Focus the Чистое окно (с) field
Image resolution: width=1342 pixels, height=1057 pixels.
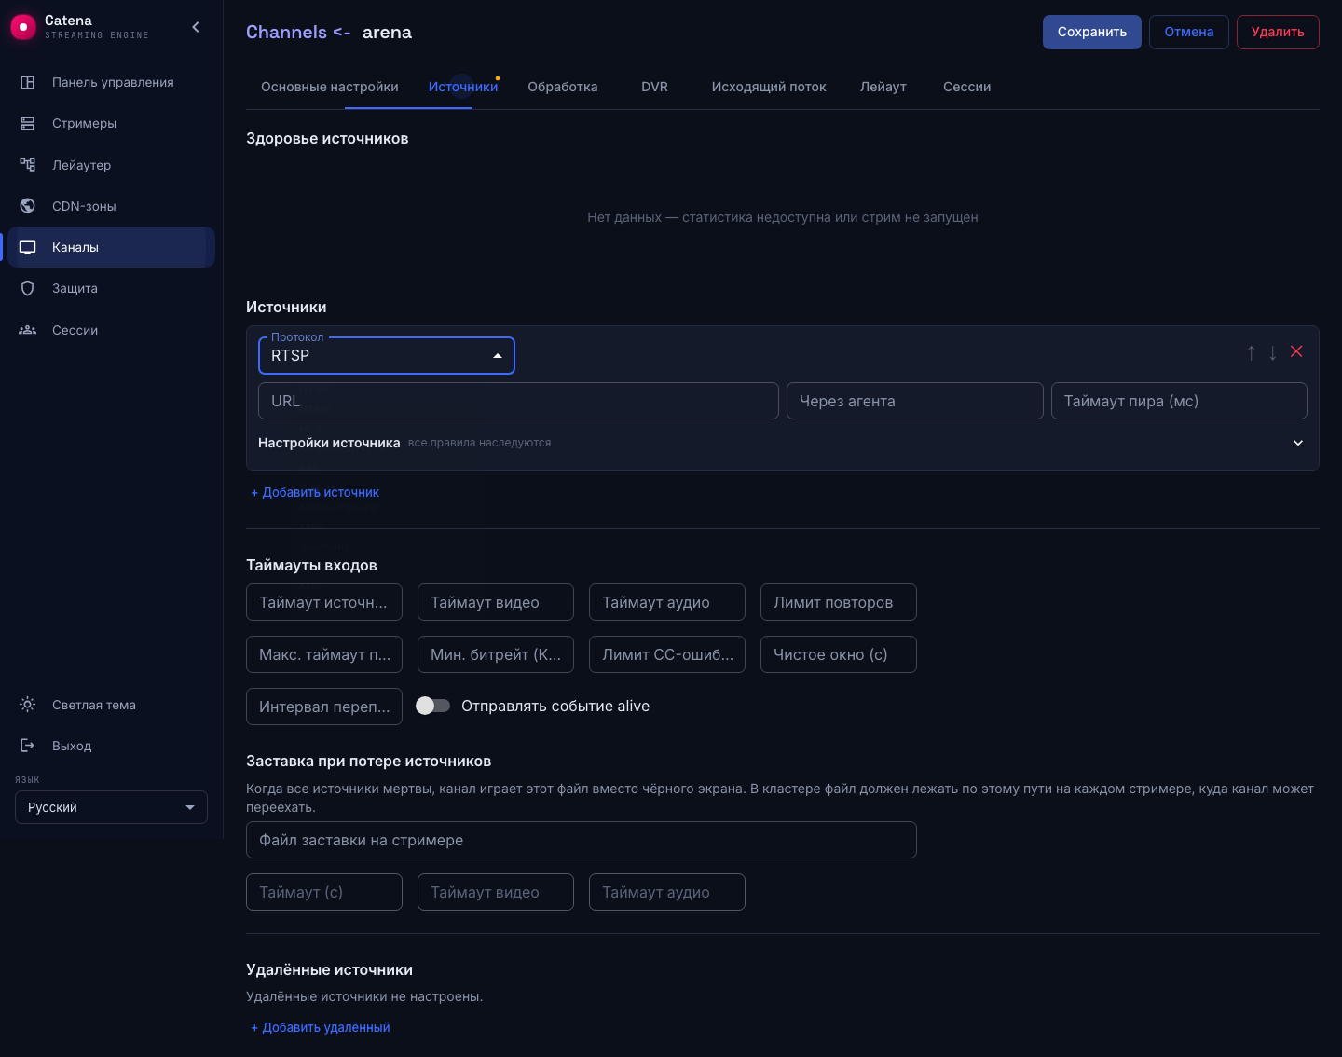coord(839,654)
